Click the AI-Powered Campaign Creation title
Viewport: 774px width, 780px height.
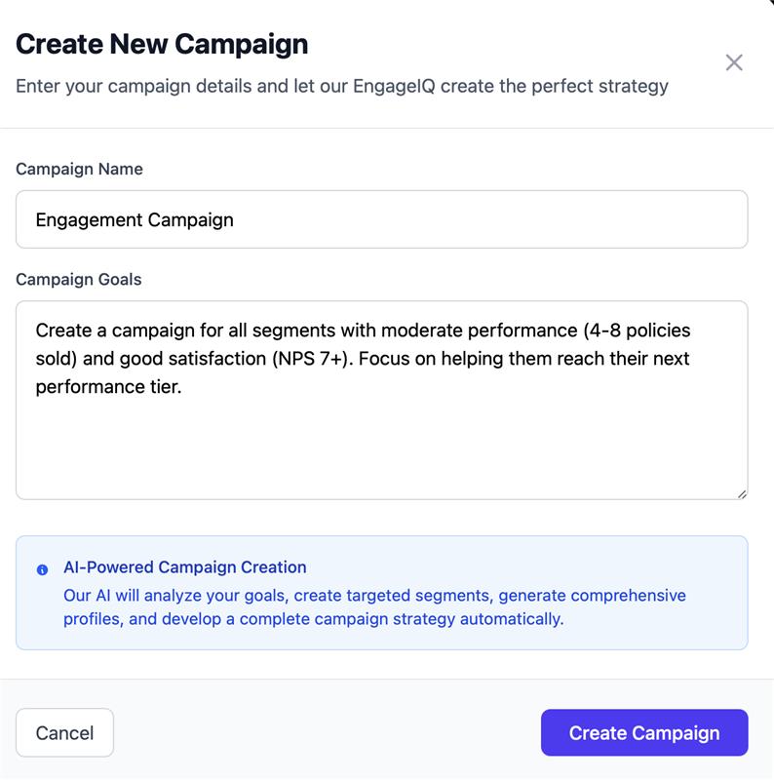click(185, 567)
